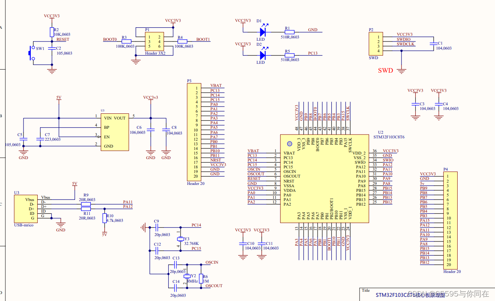Click capacitor C8 on regulator output
This screenshot has width=495, height=301.
[166, 130]
